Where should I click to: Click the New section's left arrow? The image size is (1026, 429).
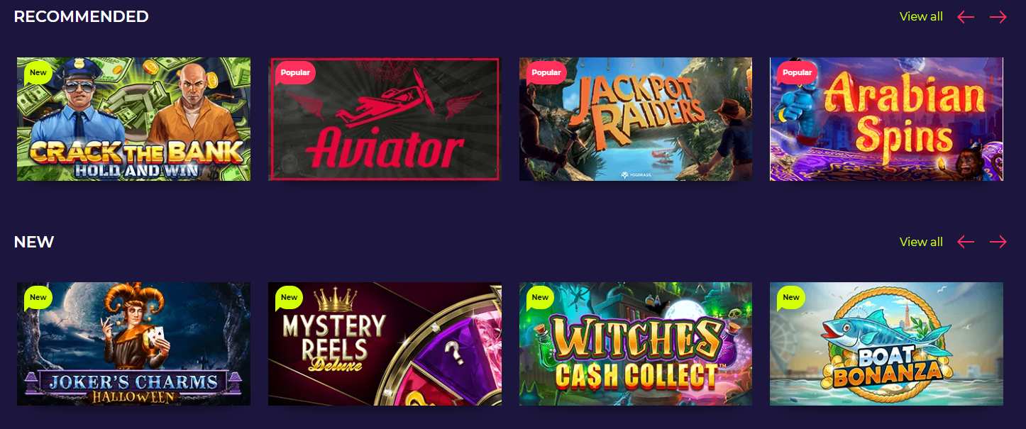point(966,242)
